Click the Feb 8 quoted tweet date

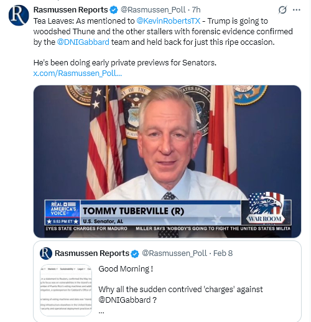223,253
